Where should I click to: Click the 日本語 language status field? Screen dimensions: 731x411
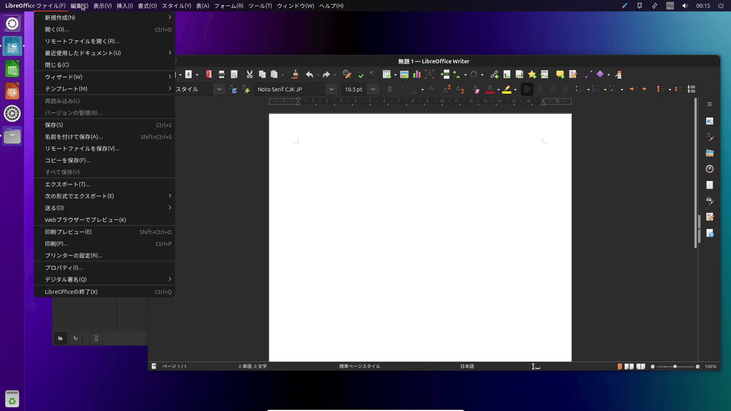pyautogui.click(x=467, y=367)
